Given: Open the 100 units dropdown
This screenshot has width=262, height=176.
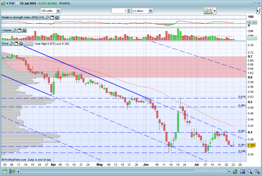Looking at the screenshot, I should (50, 11).
